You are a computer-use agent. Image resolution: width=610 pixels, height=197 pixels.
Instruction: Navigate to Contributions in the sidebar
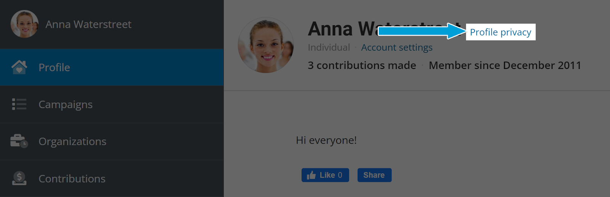point(72,178)
